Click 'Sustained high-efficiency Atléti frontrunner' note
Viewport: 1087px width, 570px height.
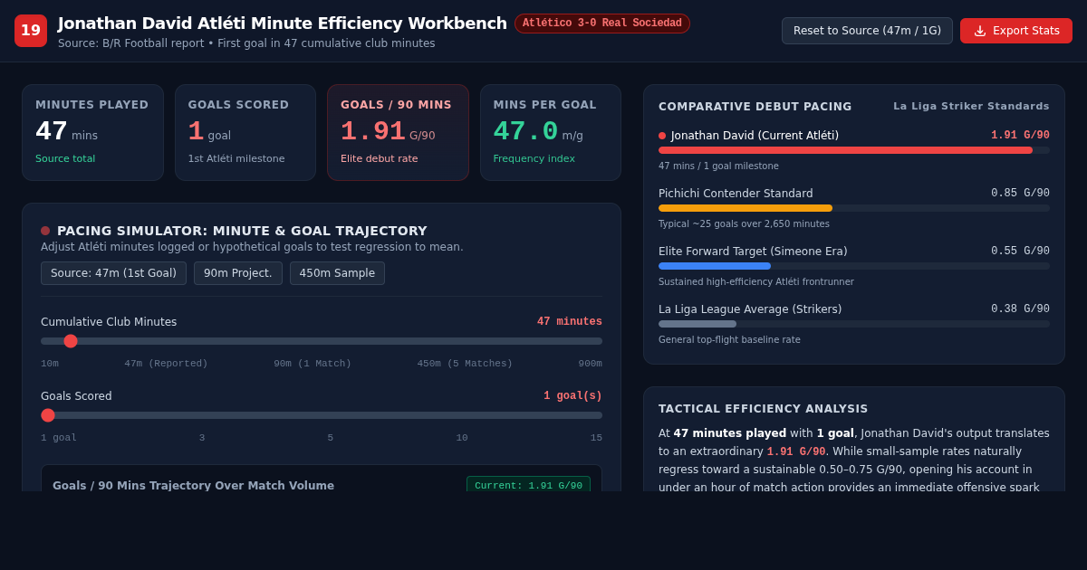tap(756, 282)
